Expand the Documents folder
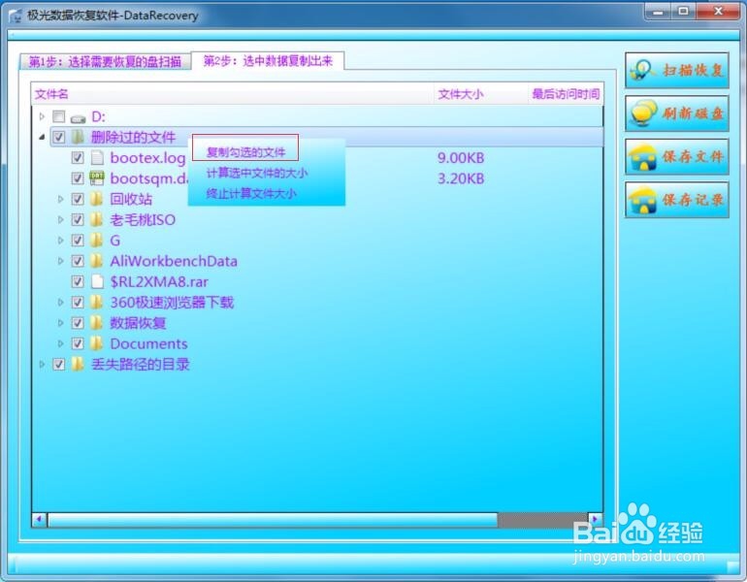 pyautogui.click(x=60, y=343)
